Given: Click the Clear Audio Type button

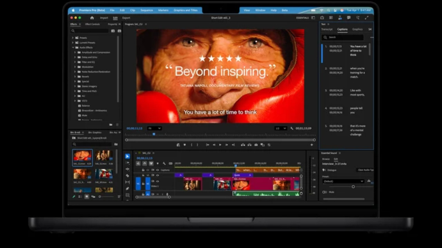Looking at the screenshot, I should 365,170.
